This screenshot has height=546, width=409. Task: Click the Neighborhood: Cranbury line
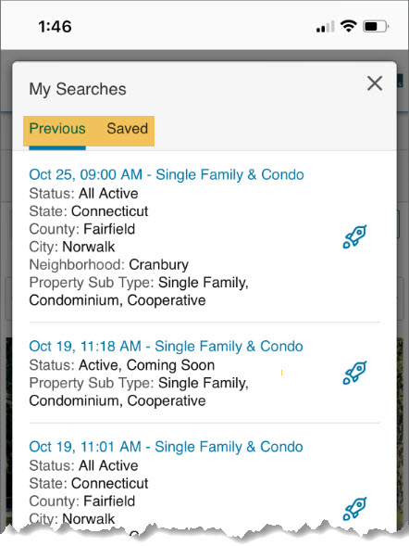click(x=109, y=264)
